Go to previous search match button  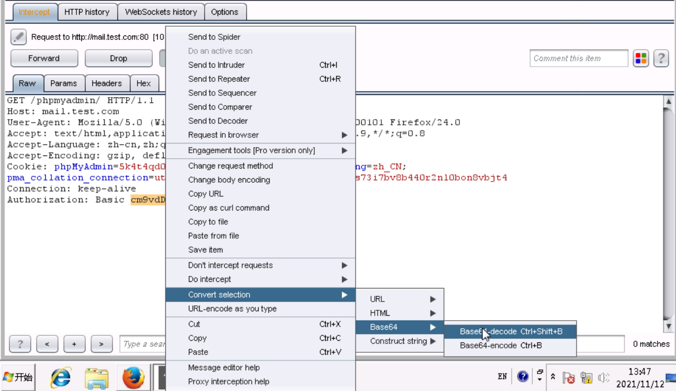pos(47,344)
